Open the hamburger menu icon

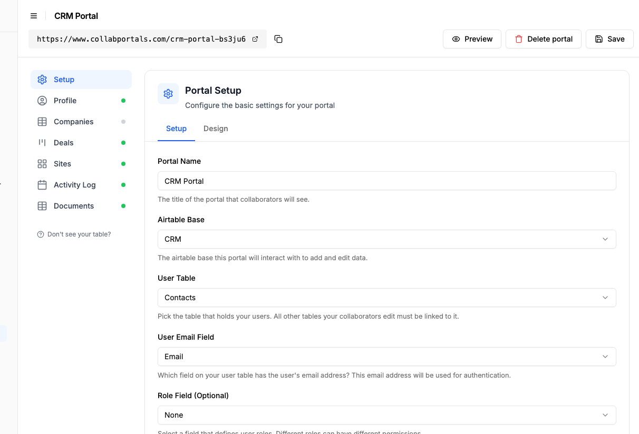[34, 16]
